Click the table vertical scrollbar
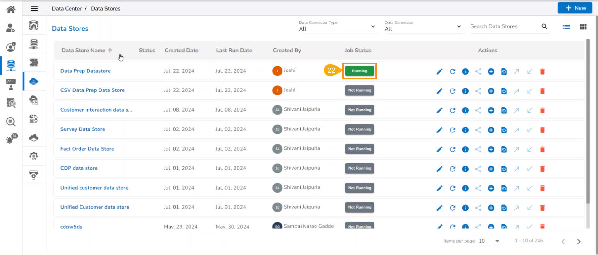 (588, 122)
